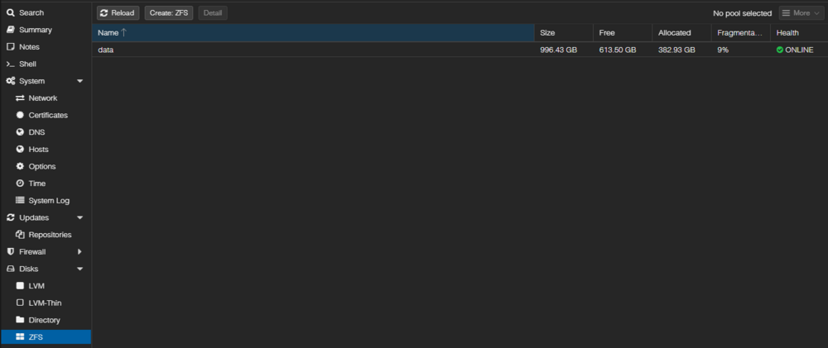
Task: Open the Repositories files icon
Action: click(x=20, y=235)
